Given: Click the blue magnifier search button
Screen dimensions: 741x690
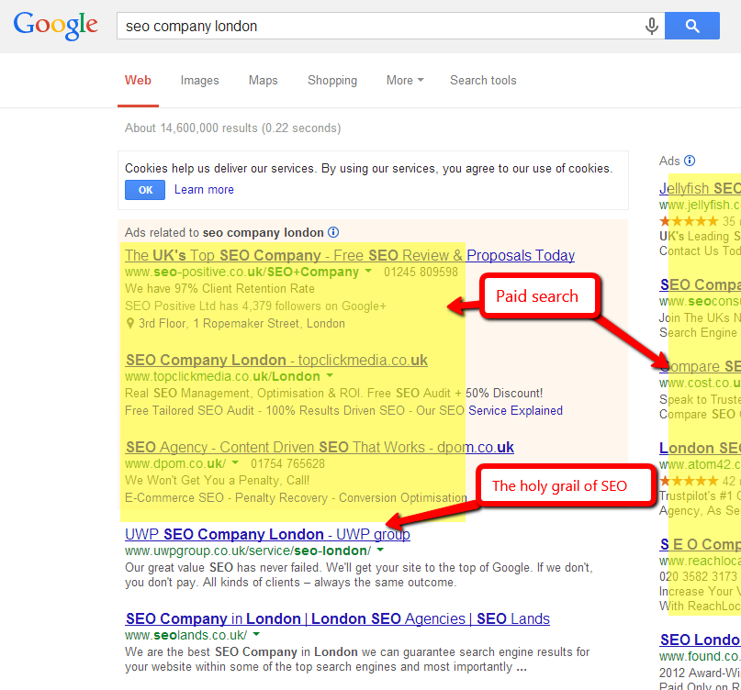Looking at the screenshot, I should 692,26.
